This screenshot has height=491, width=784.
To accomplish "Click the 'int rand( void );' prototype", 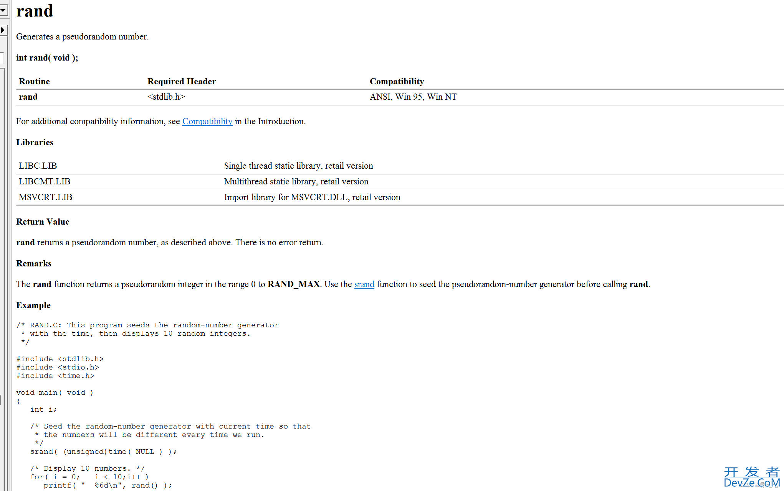I will [47, 58].
